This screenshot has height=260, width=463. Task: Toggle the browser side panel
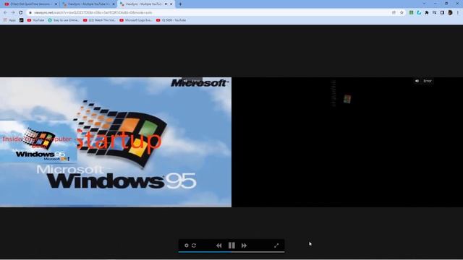pos(442,13)
